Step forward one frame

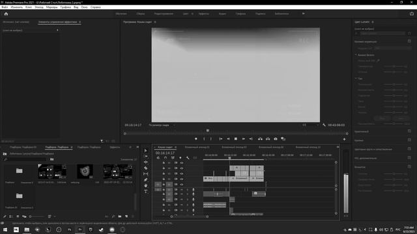[x=243, y=138]
